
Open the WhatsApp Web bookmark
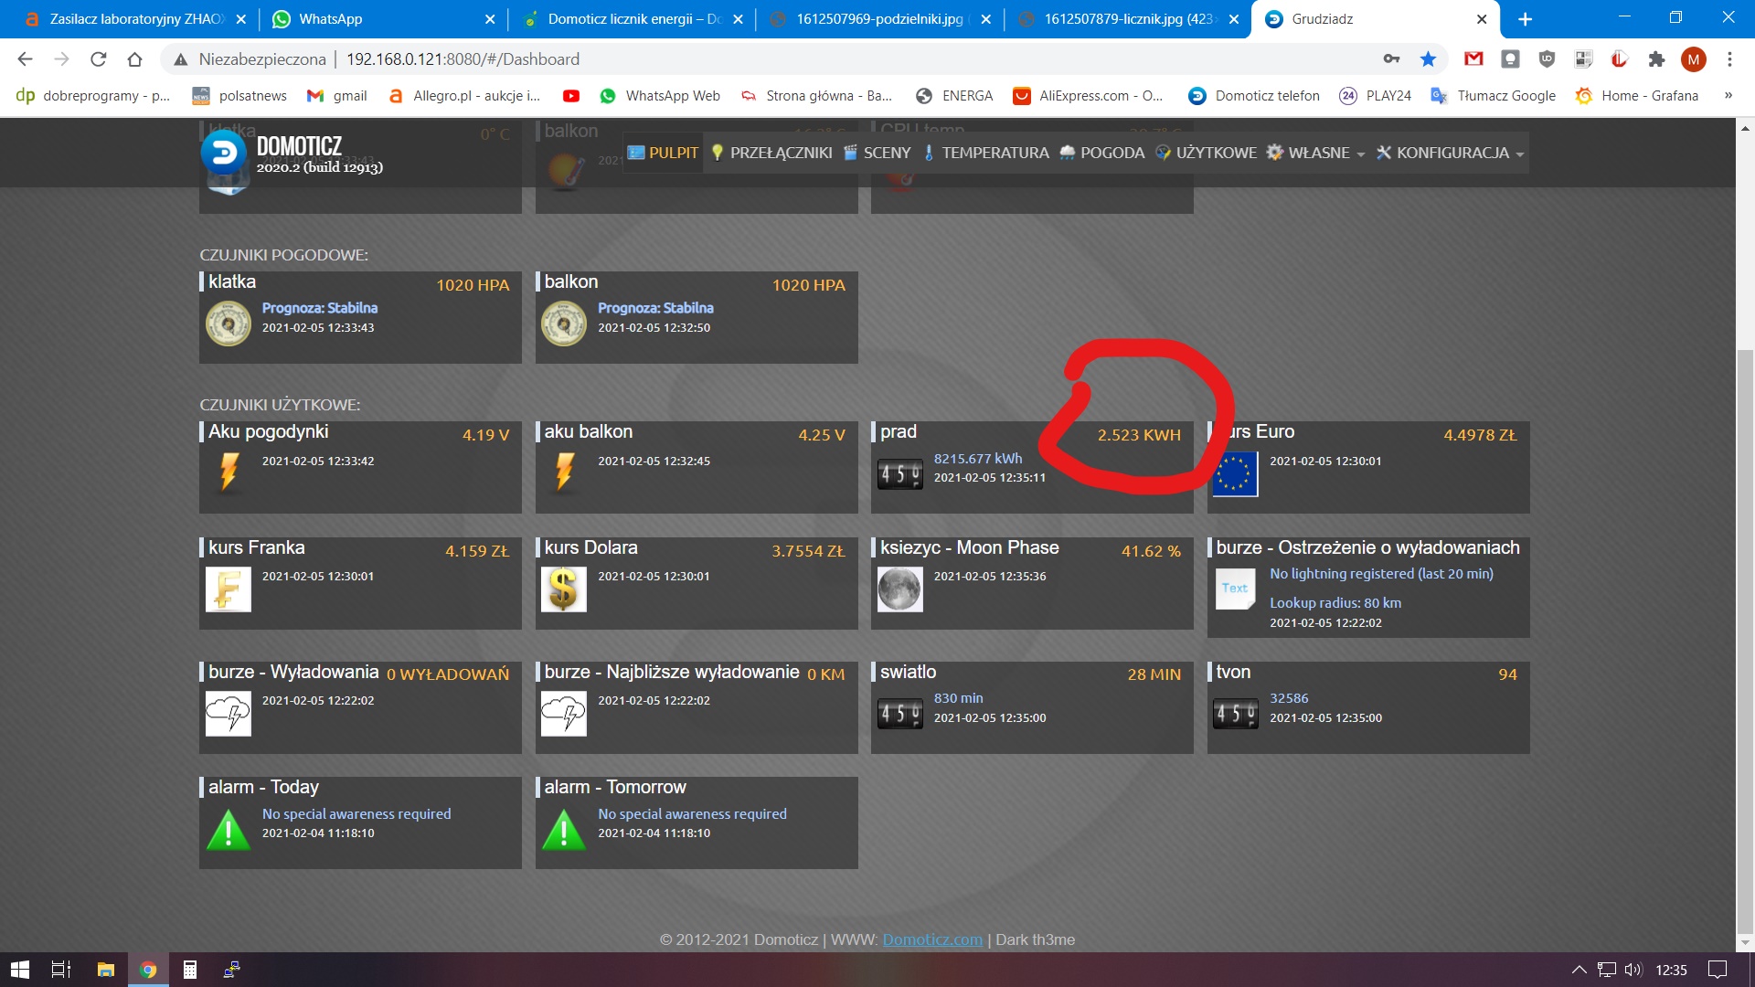coord(660,96)
